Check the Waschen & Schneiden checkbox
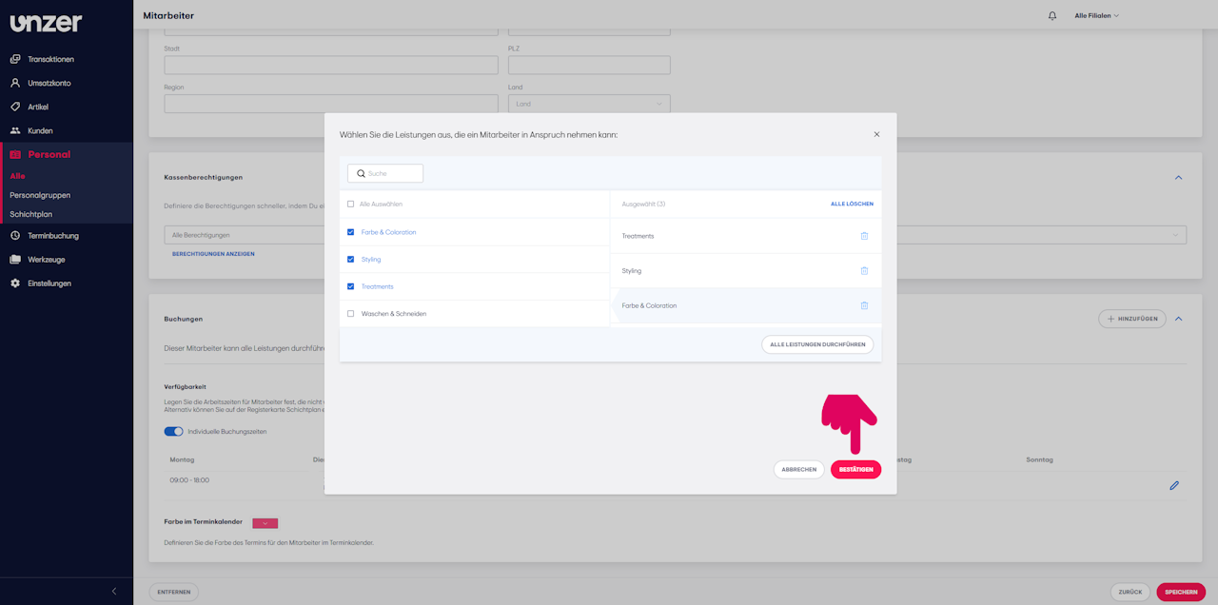This screenshot has width=1218, height=605. coord(349,313)
